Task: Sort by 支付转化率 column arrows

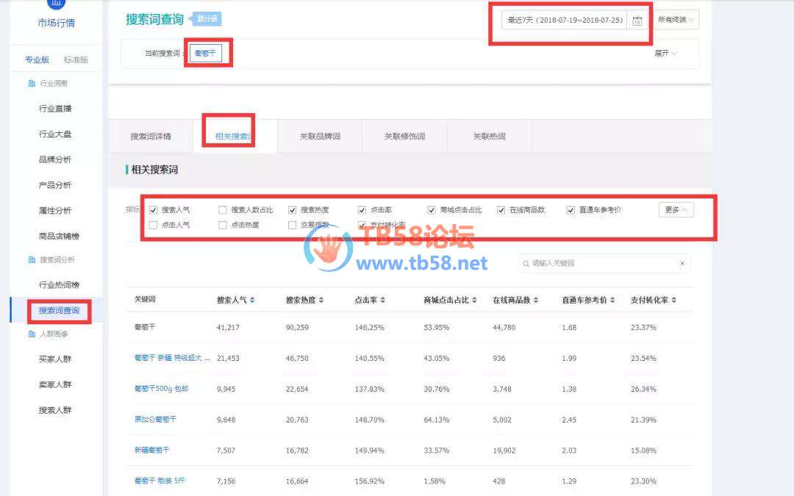Action: (674, 301)
